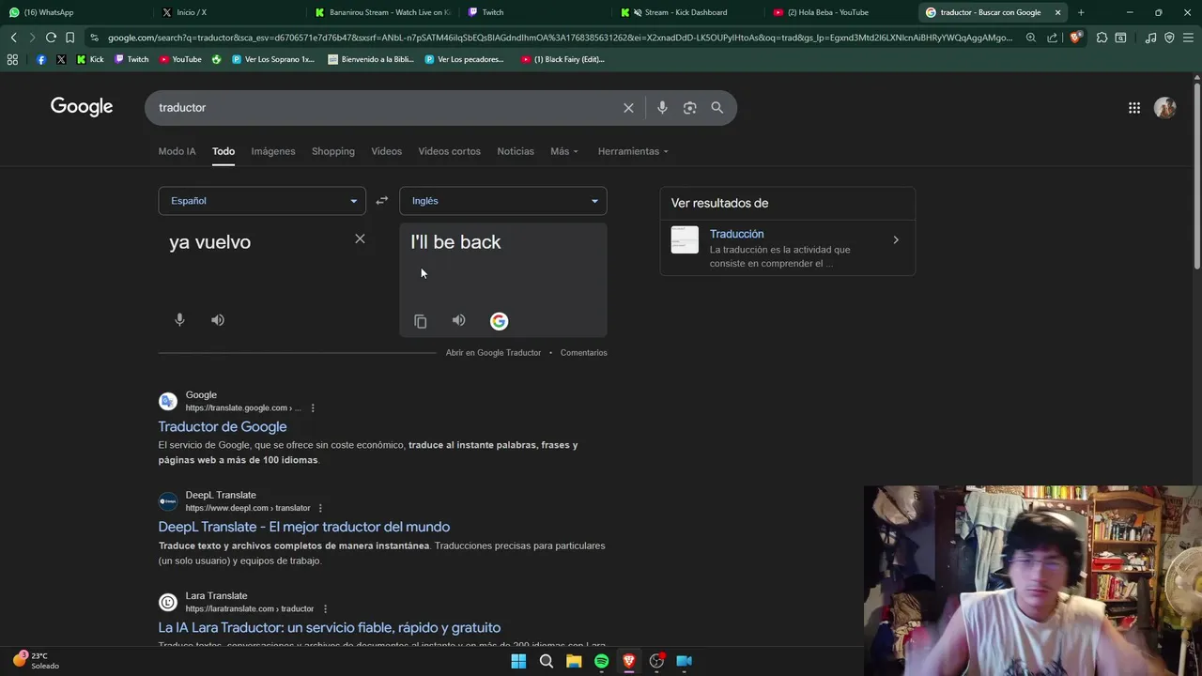Click the magnifier search button
1202x676 pixels.
tap(717, 108)
